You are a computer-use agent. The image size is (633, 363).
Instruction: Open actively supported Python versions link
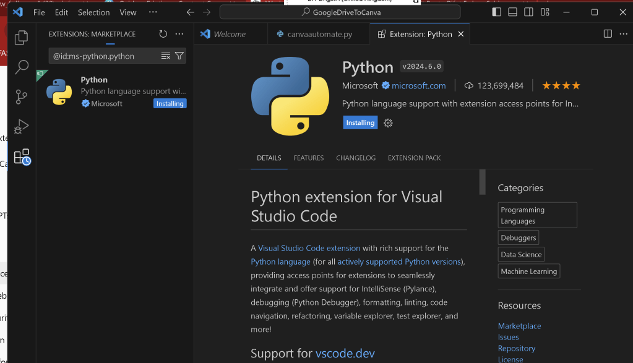click(399, 262)
